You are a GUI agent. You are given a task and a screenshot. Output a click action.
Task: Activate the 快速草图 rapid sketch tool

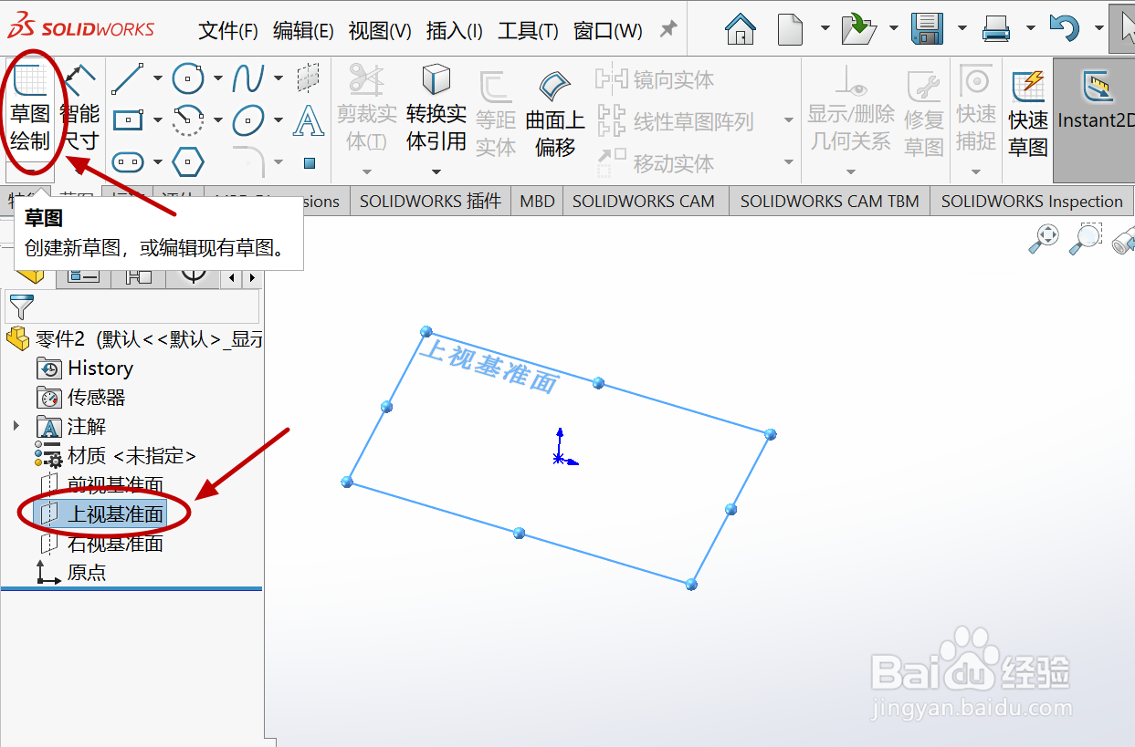pyautogui.click(x=1027, y=109)
